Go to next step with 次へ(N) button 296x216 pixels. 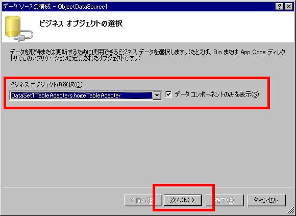point(183,200)
